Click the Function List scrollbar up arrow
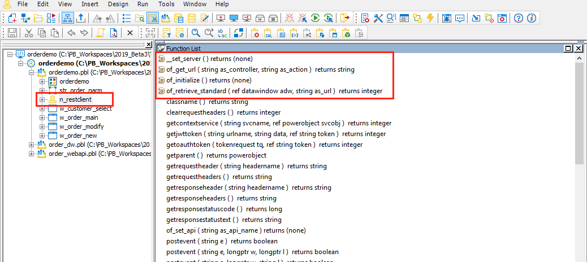This screenshot has height=262, width=587. 579,59
